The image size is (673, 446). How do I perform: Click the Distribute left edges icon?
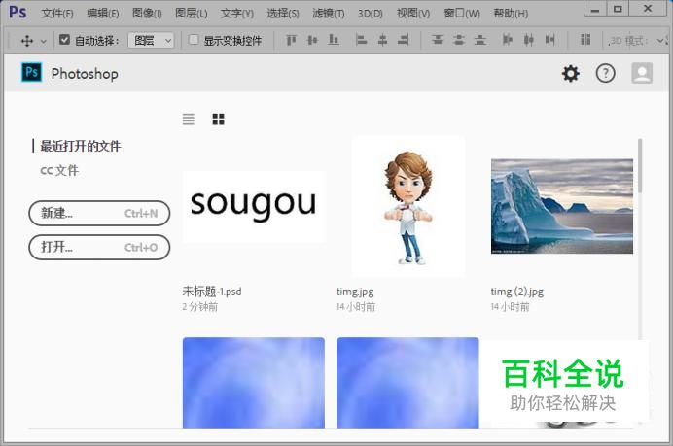click(508, 40)
